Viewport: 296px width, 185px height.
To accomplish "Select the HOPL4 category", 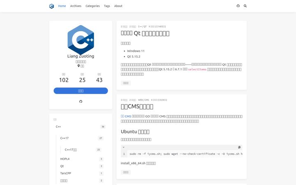I will click(x=82, y=159).
